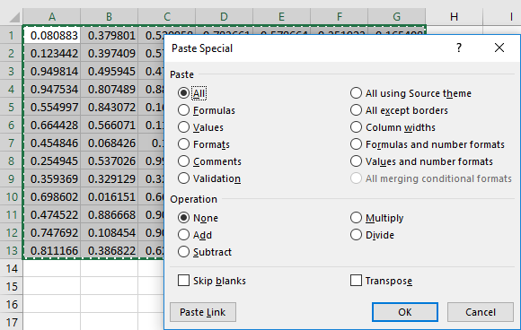Click cell containing 0.698602
Screen dimensions: 521x330
coord(52,196)
